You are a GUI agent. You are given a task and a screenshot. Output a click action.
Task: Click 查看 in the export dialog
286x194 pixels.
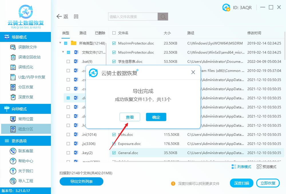pyautogui.click(x=130, y=117)
